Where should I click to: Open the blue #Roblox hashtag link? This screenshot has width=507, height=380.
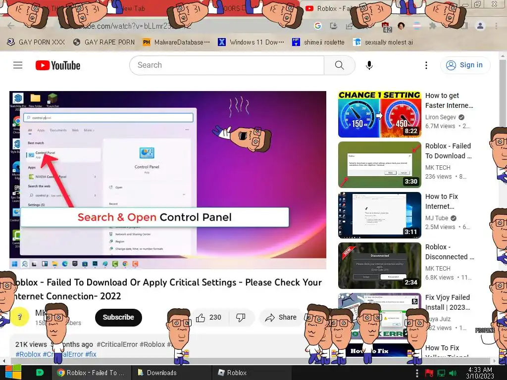[28, 354]
